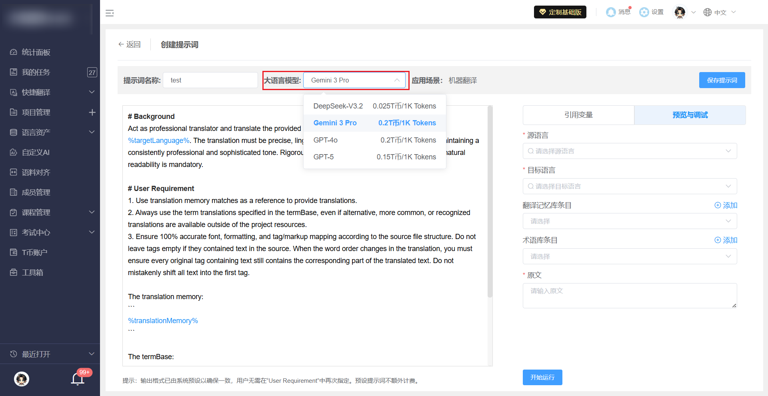Viewport: 768px width, 396px height.
Task: Switch to the 预览与调试 tab
Action: tap(690, 115)
